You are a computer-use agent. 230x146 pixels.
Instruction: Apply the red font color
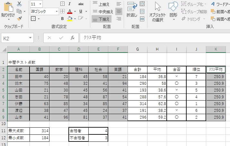pos(70,12)
